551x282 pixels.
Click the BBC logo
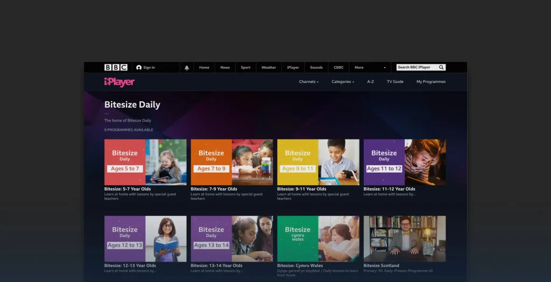116,67
